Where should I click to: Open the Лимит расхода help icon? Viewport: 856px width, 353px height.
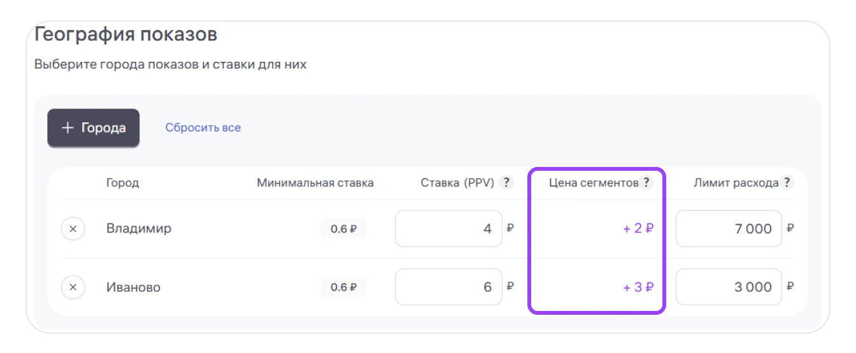pos(787,183)
